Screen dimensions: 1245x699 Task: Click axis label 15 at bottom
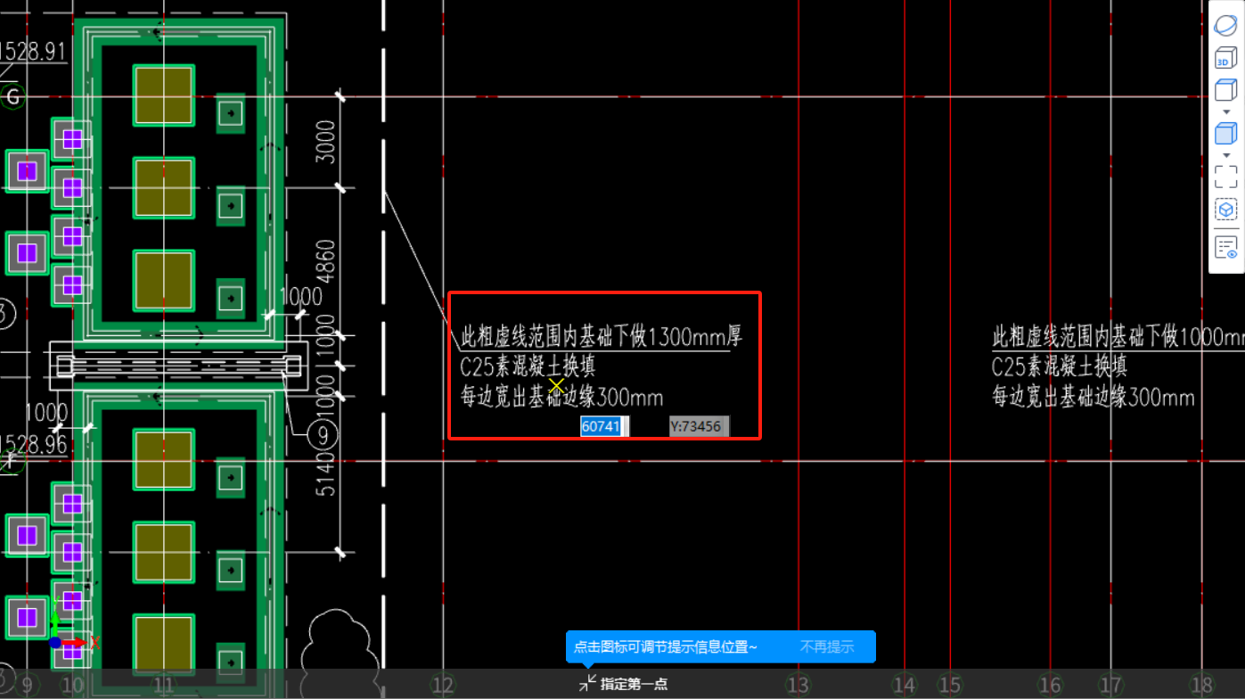click(x=949, y=685)
